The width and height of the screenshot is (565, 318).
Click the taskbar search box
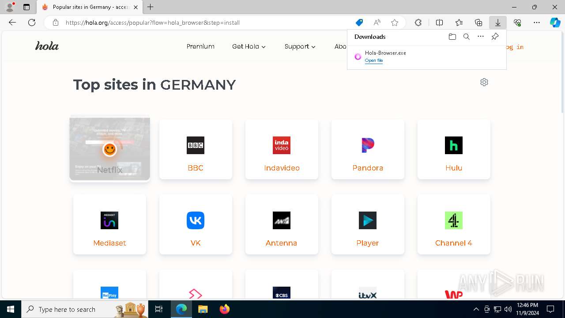click(x=85, y=309)
